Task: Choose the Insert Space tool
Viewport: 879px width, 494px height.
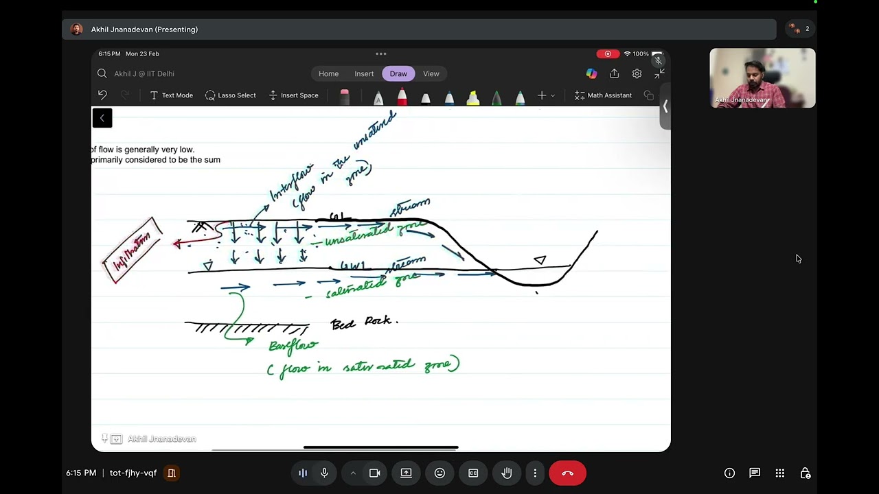Action: (293, 95)
